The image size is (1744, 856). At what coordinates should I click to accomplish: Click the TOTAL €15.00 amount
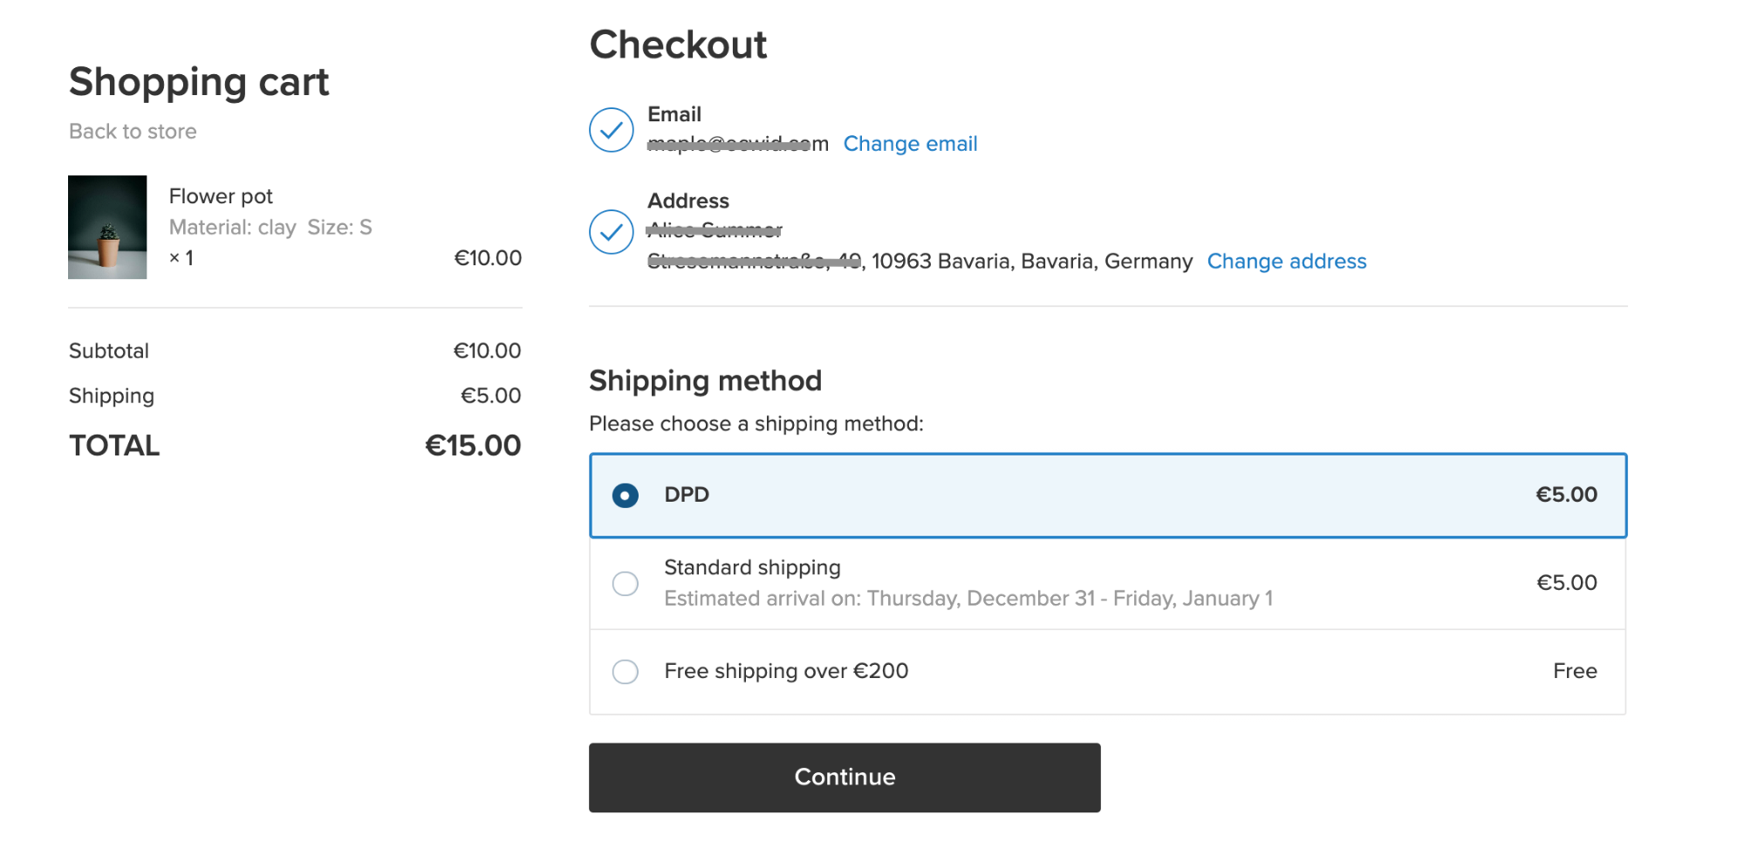click(x=473, y=446)
